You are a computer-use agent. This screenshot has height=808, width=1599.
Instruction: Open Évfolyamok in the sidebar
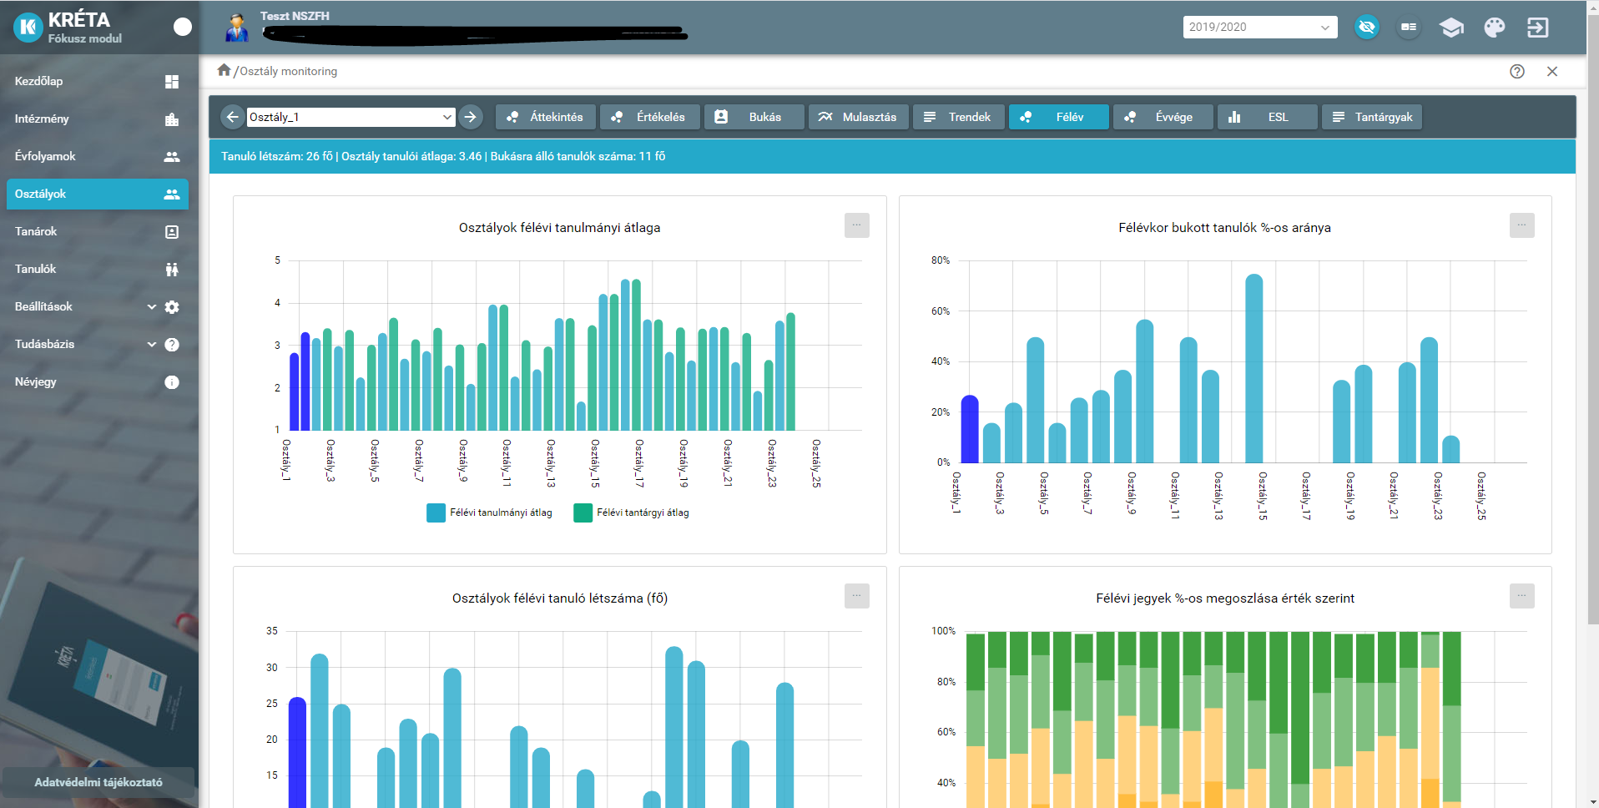(98, 156)
